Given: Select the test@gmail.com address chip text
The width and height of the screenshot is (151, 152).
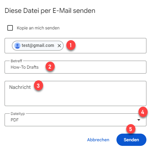Looking at the screenshot, I should click(x=38, y=45).
